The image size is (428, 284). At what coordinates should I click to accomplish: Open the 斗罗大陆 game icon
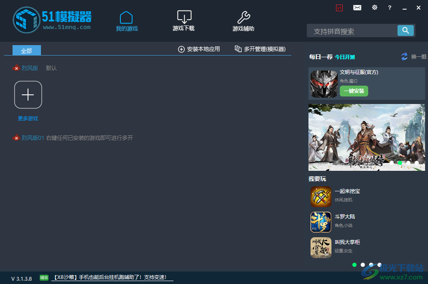321,222
